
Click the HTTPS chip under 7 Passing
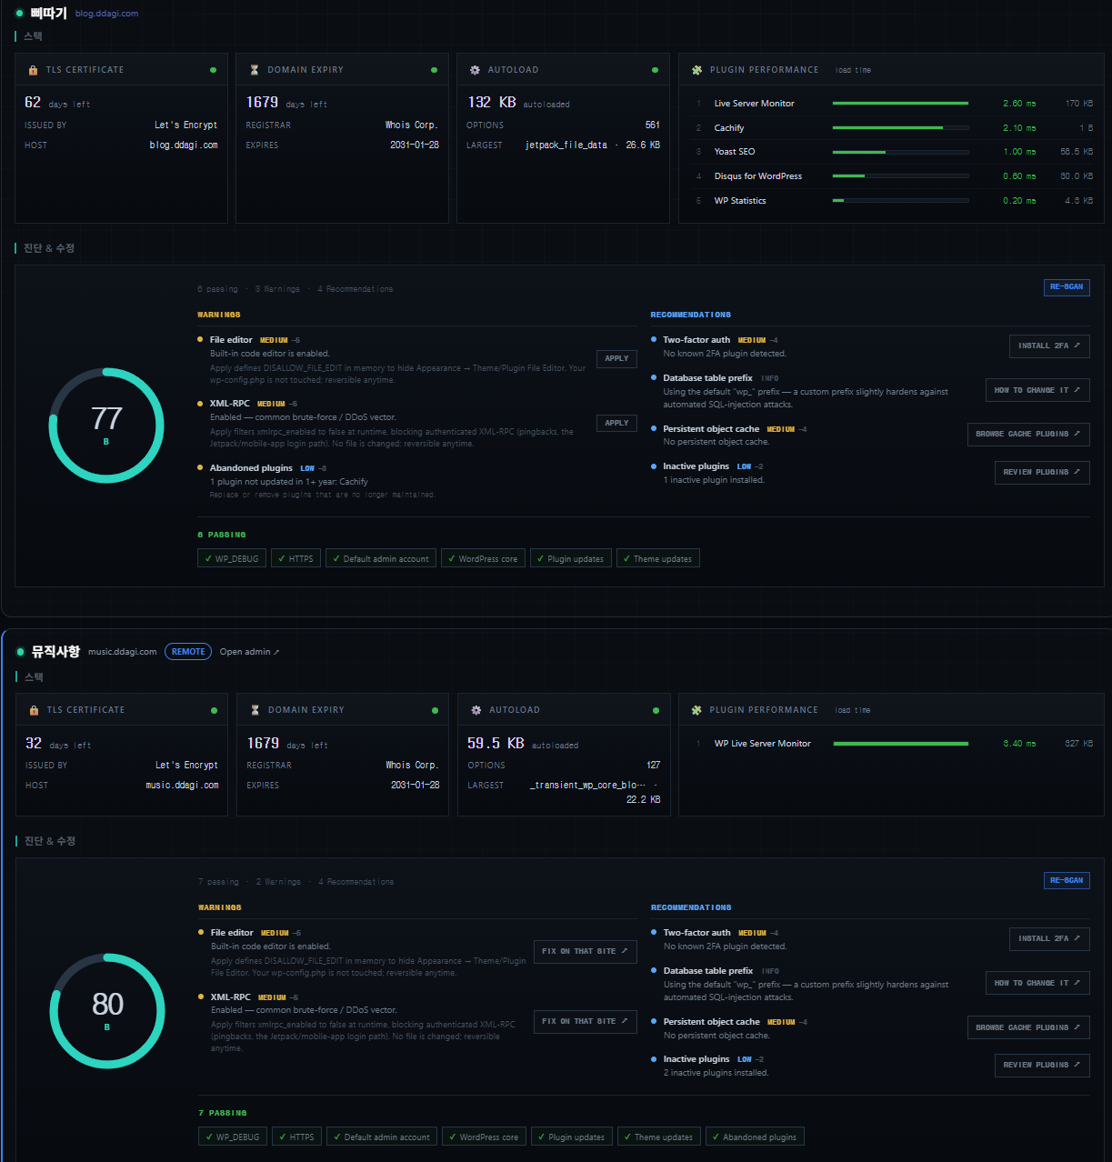[296, 1137]
